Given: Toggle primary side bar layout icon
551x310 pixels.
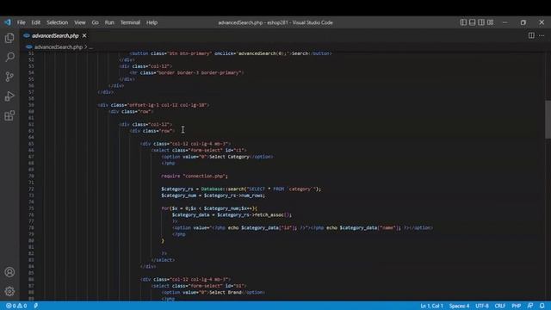Looking at the screenshot, I should click(463, 22).
